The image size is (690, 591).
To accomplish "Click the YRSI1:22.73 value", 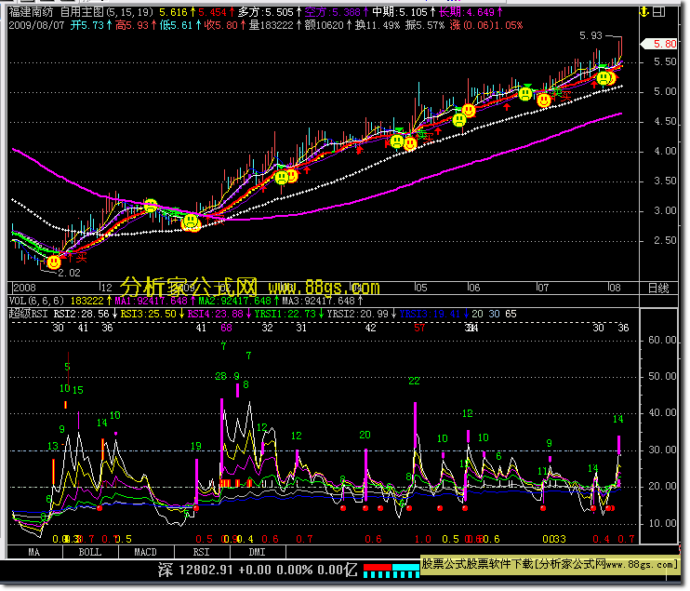I will pyautogui.click(x=285, y=314).
